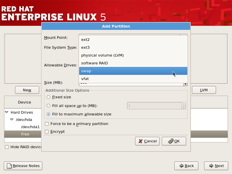Open the Release Notes
This screenshot has width=232, height=174.
pyautogui.click(x=23, y=166)
